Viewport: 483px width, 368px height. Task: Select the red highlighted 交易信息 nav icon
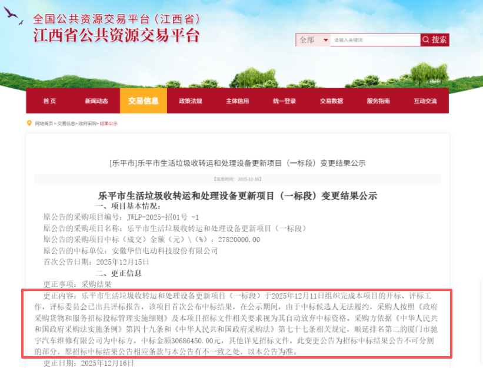click(143, 101)
